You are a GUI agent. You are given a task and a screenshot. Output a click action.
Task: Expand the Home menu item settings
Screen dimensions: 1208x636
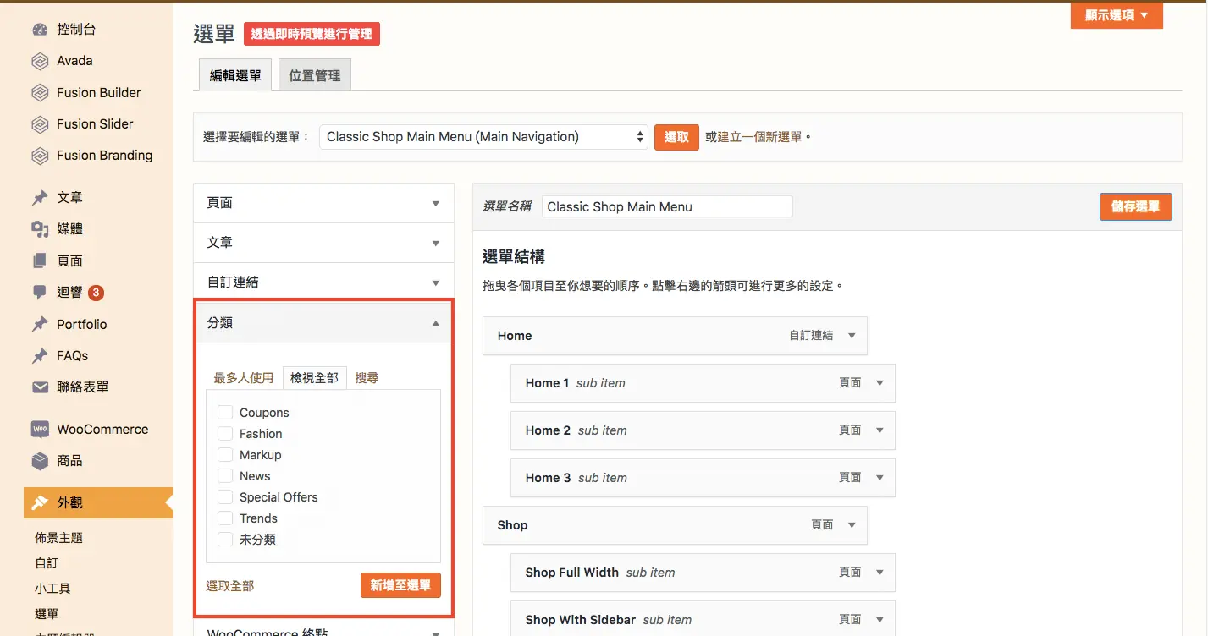(852, 336)
